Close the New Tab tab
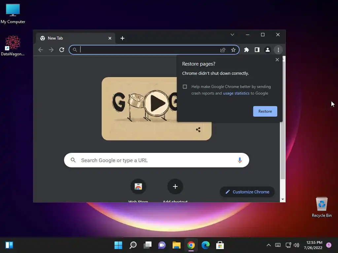The image size is (338, 253). tap(110, 38)
